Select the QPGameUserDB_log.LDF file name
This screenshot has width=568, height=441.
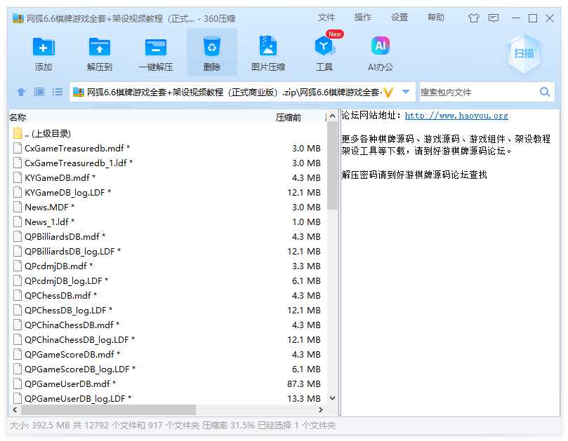[77, 398]
